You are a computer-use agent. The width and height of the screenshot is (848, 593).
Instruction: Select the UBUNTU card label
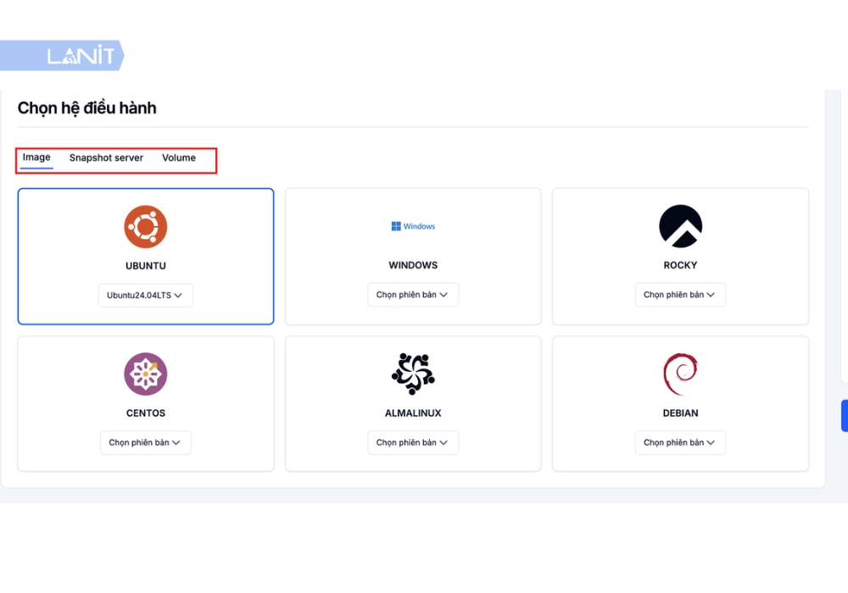click(146, 266)
